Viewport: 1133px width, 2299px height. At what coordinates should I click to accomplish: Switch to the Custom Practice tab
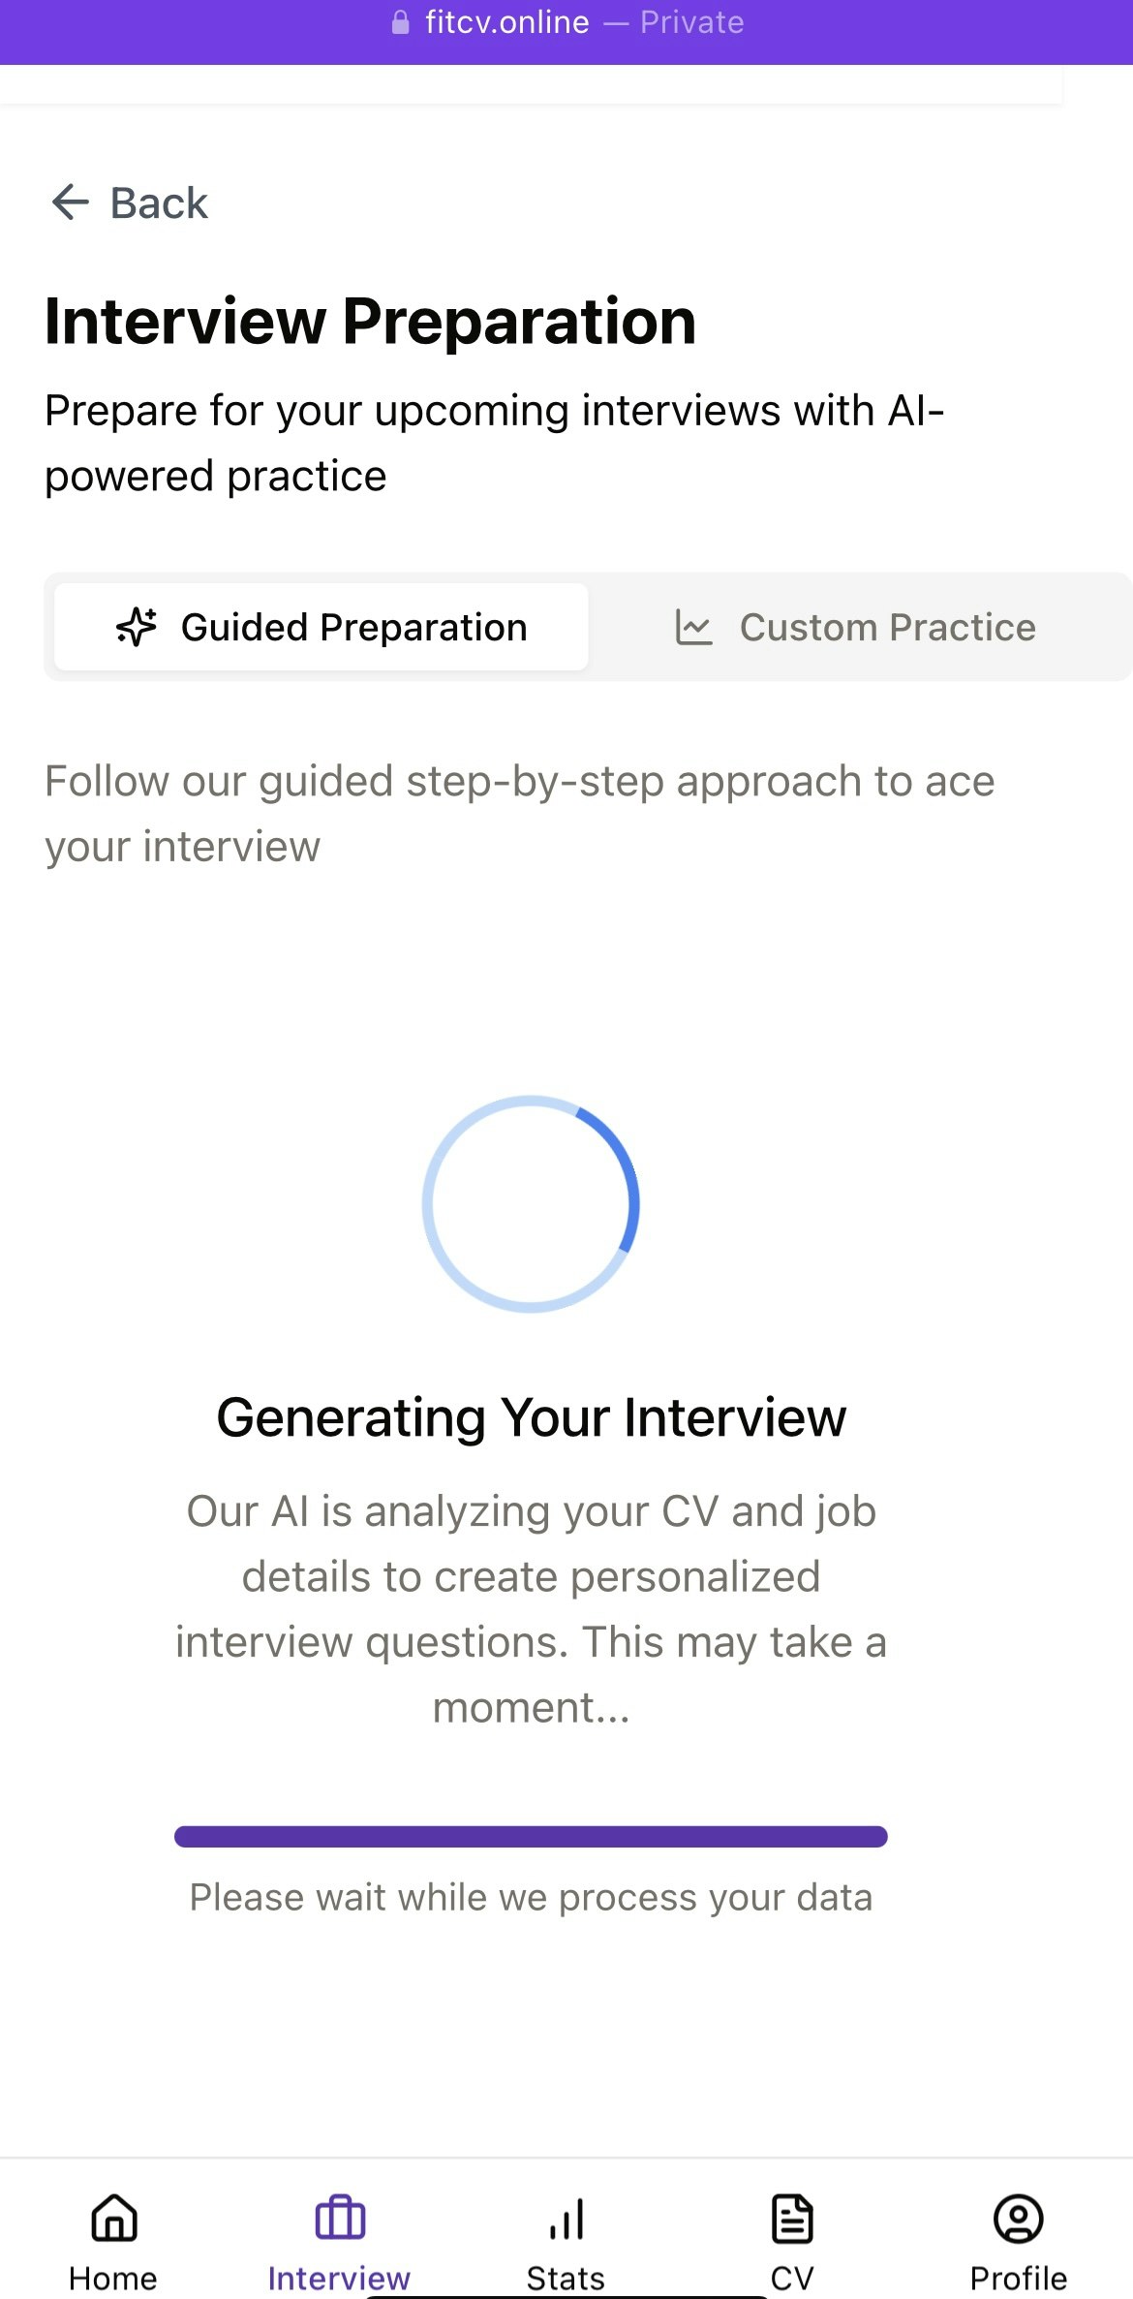856,627
